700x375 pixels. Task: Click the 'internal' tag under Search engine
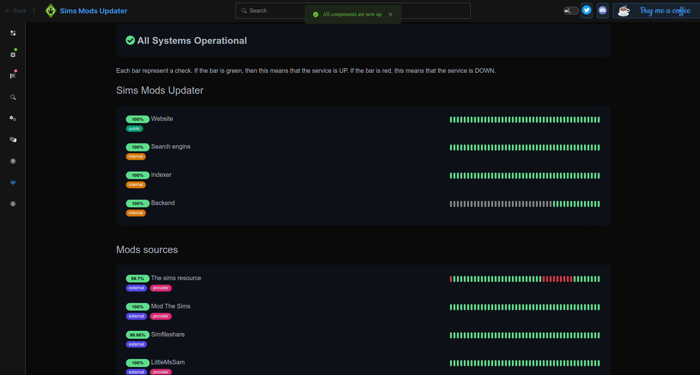coord(136,157)
